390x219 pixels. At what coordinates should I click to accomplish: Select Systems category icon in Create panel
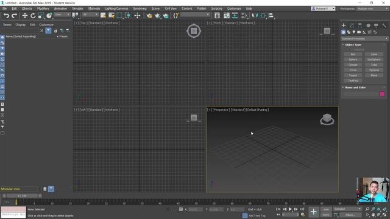(375, 32)
